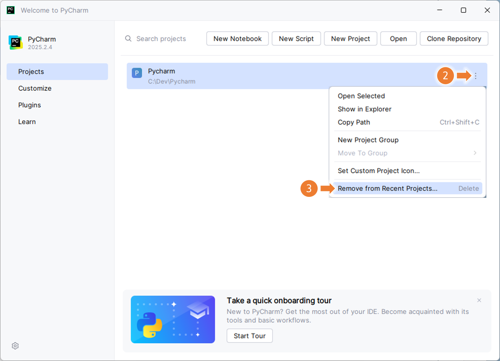Create a New Project
This screenshot has height=361, width=500.
[x=350, y=39]
